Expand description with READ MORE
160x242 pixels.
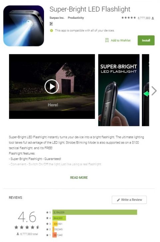[x=79, y=178]
